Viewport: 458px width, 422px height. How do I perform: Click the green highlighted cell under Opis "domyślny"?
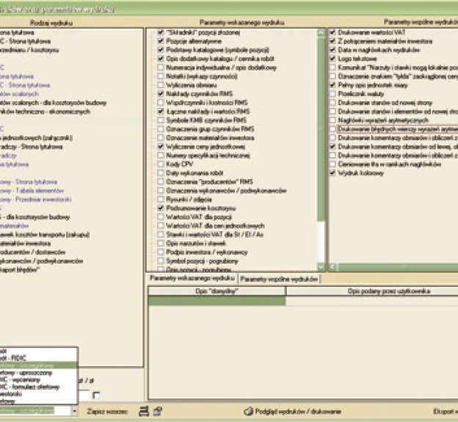[217, 300]
